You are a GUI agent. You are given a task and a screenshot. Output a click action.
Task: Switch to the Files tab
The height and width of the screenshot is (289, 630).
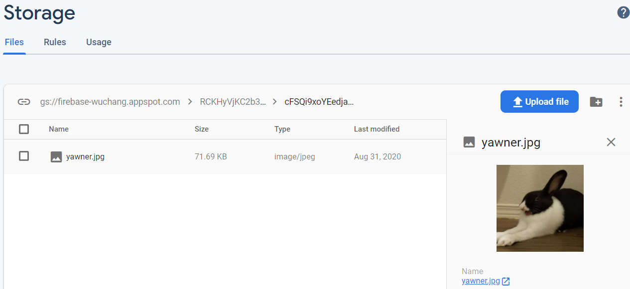tap(14, 42)
